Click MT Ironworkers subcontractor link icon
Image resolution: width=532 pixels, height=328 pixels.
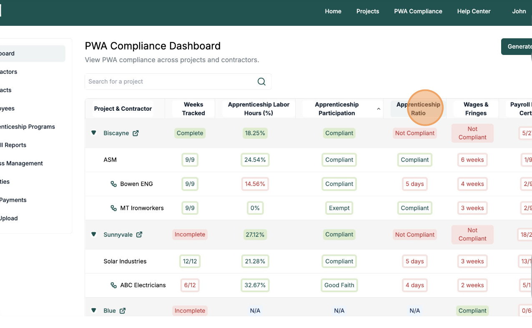(x=113, y=208)
